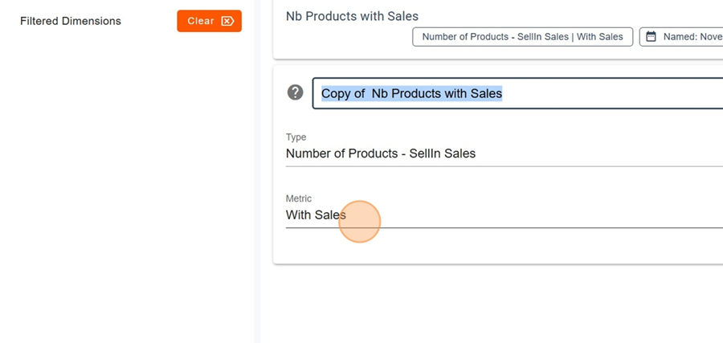Click the Number of Products - SellIn Sales chip
The image size is (723, 343).
(x=522, y=36)
